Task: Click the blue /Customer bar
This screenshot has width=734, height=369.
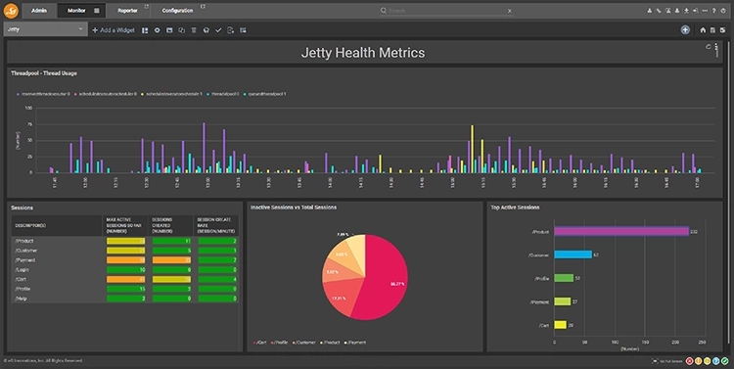Action: point(573,254)
